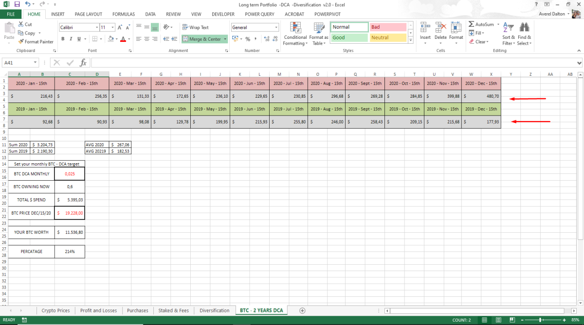Image resolution: width=584 pixels, height=325 pixels.
Task: Add a new sheet with plus icon
Action: pyautogui.click(x=302, y=310)
